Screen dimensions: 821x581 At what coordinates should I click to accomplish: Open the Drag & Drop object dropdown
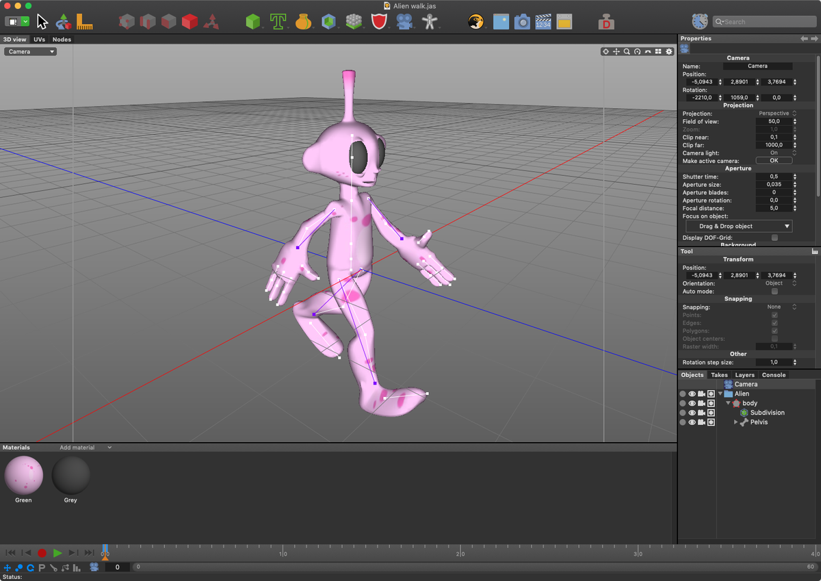pyautogui.click(x=738, y=226)
